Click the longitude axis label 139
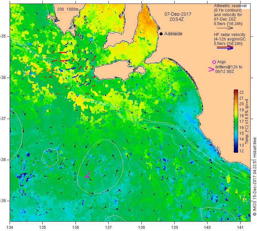 (x=174, y=227)
